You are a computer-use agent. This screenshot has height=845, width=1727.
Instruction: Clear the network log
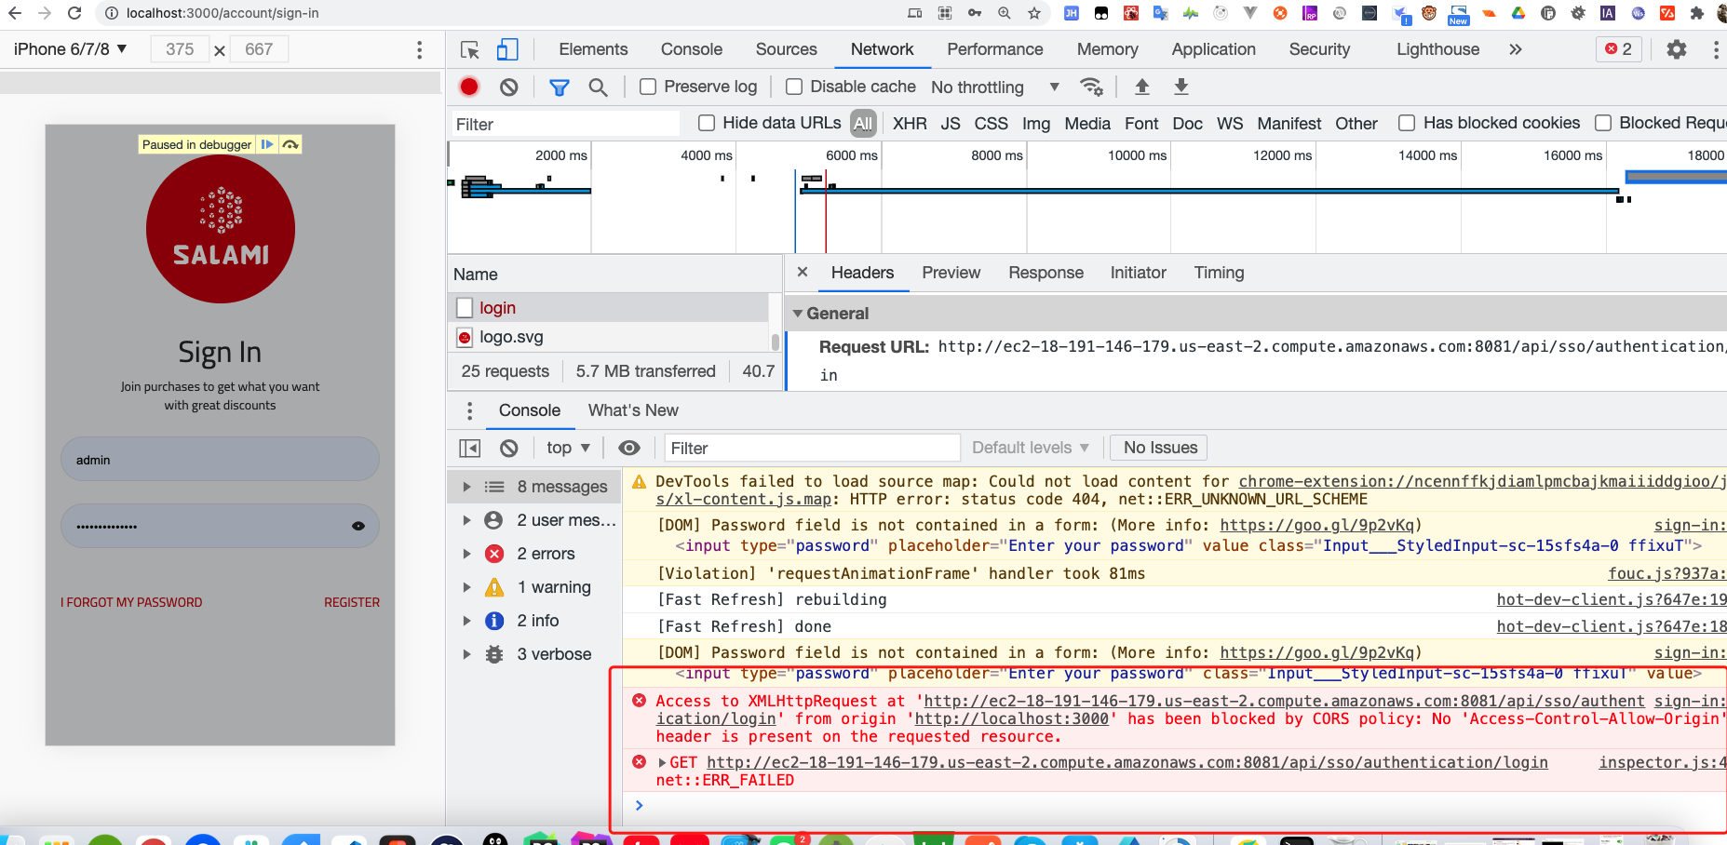click(x=508, y=87)
